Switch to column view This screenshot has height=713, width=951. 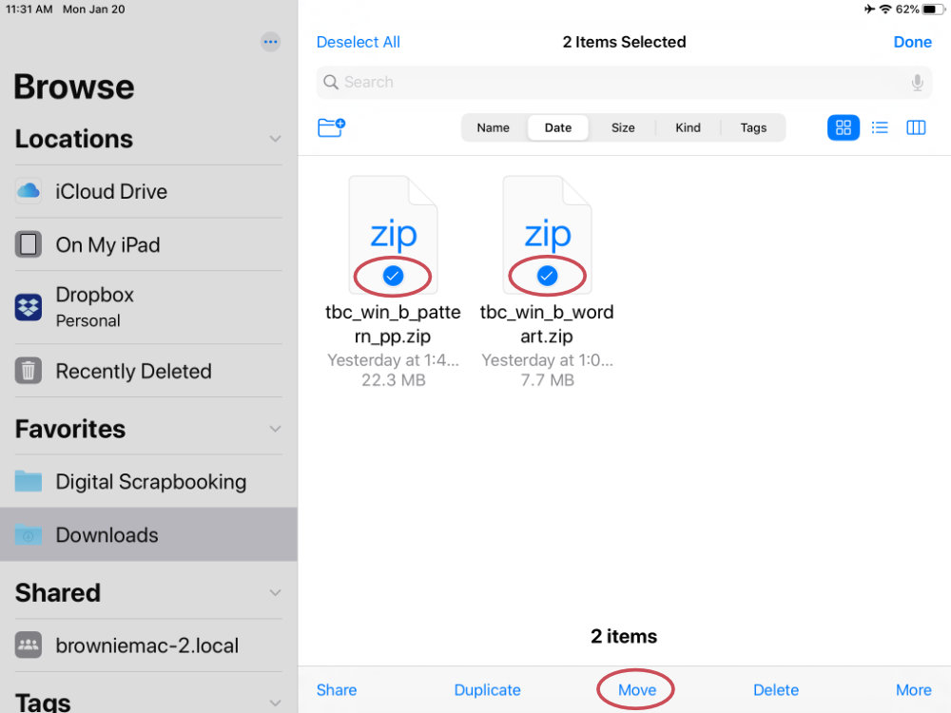[916, 127]
